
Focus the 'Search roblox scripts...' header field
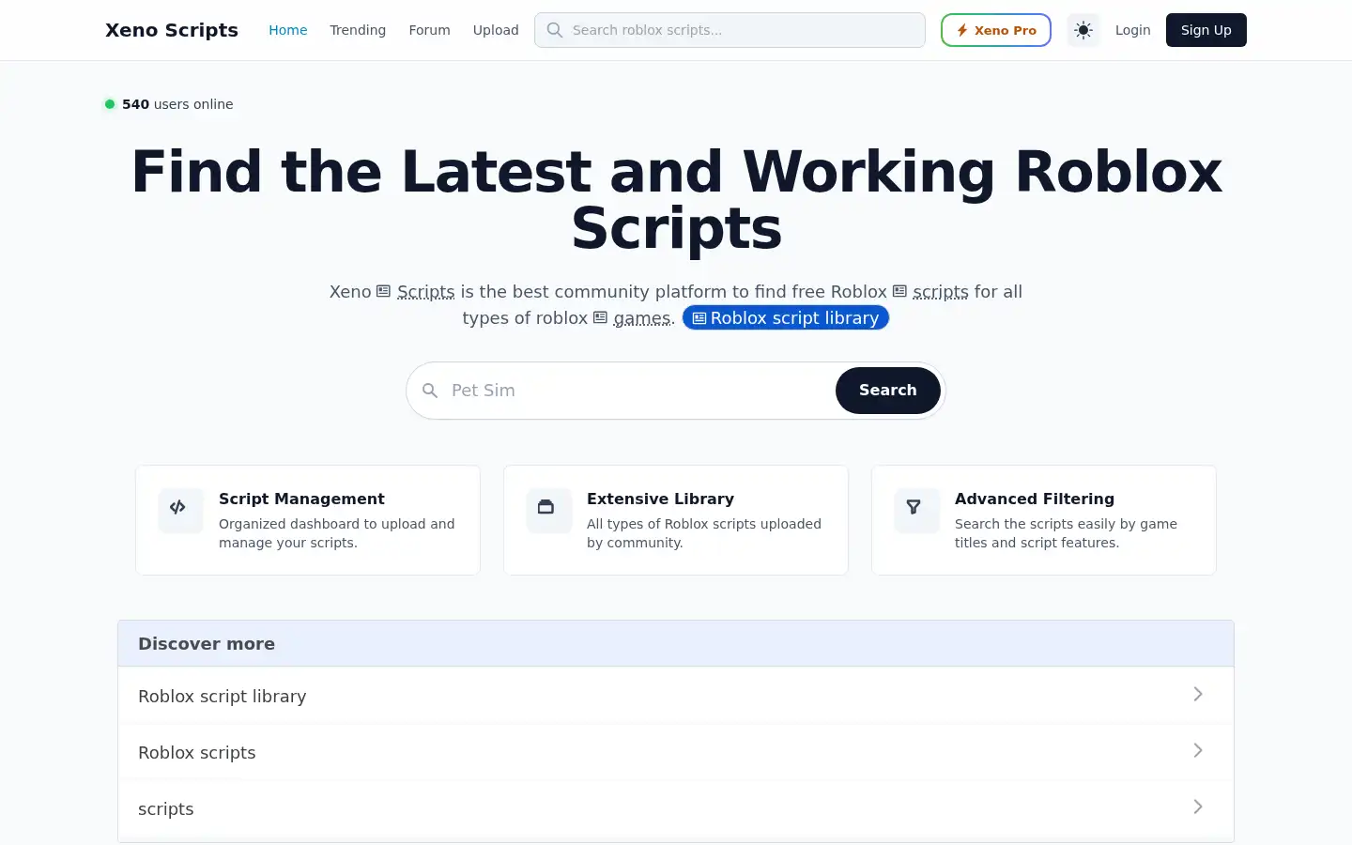[x=730, y=30]
